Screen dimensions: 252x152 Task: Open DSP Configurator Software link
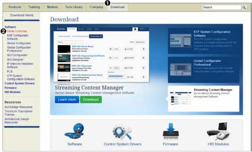tap(18, 37)
